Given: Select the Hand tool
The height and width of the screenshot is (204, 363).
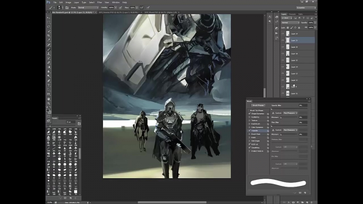Looking at the screenshot, I should (49, 99).
